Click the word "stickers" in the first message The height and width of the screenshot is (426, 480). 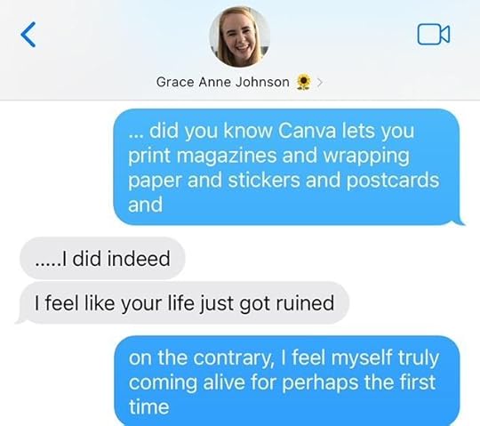pos(264,180)
